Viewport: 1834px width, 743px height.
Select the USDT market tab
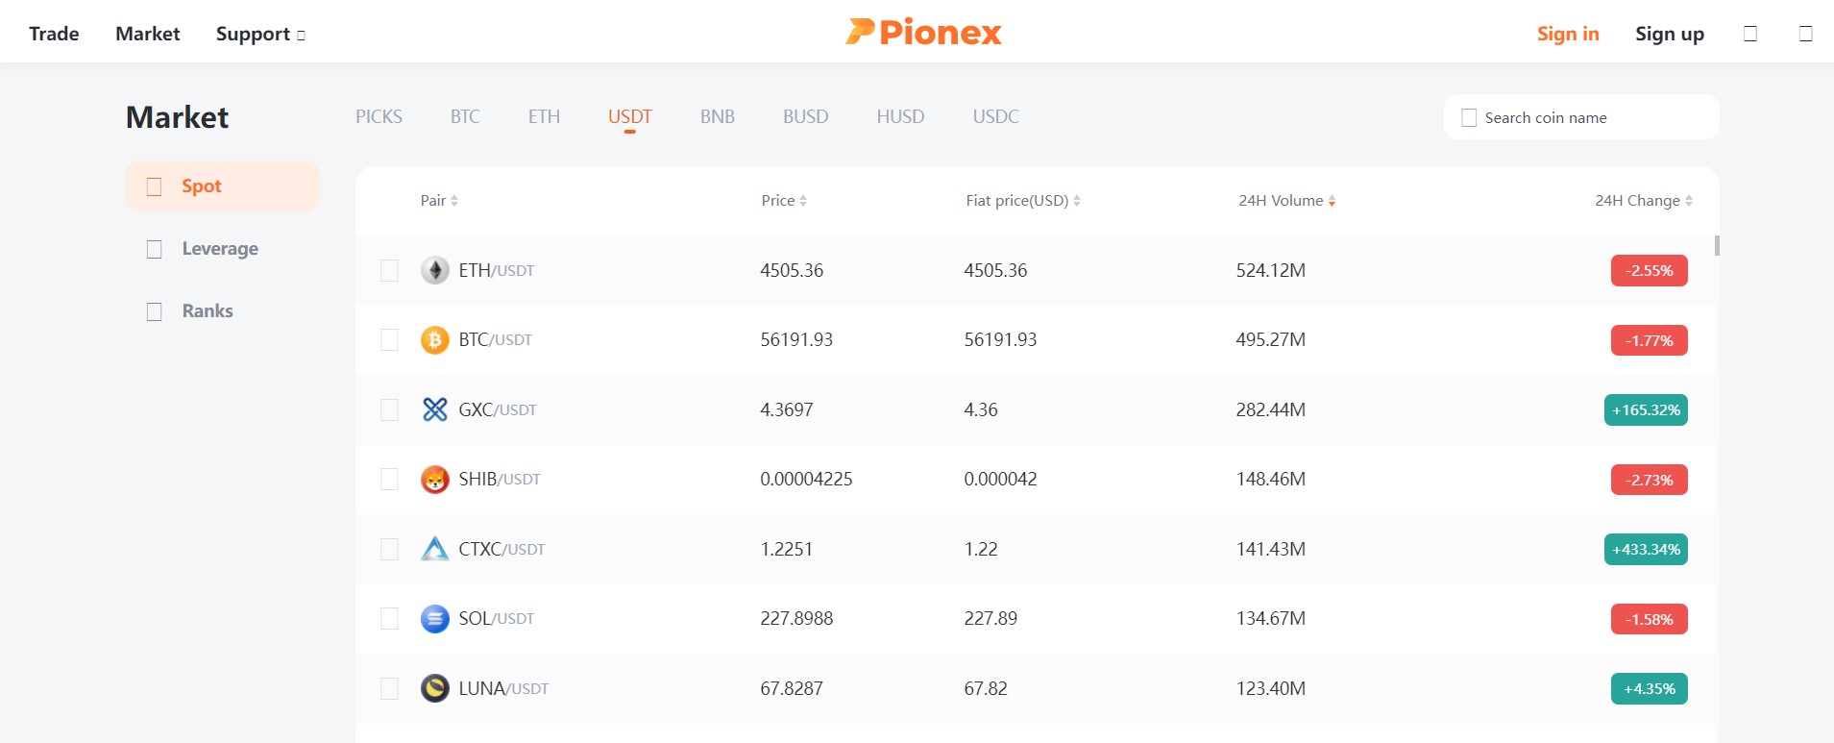(630, 116)
